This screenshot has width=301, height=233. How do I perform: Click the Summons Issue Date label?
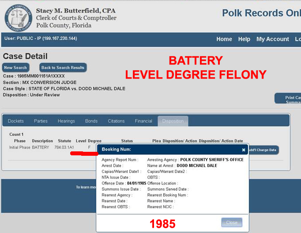[121, 189]
